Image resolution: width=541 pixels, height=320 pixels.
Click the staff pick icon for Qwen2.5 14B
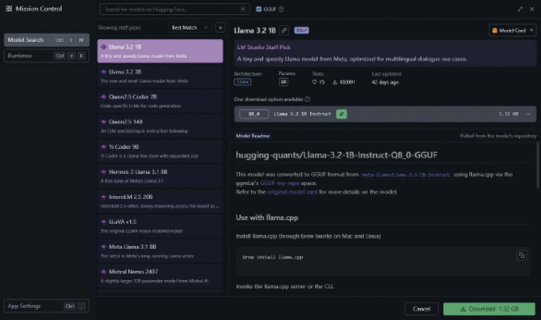coord(103,122)
